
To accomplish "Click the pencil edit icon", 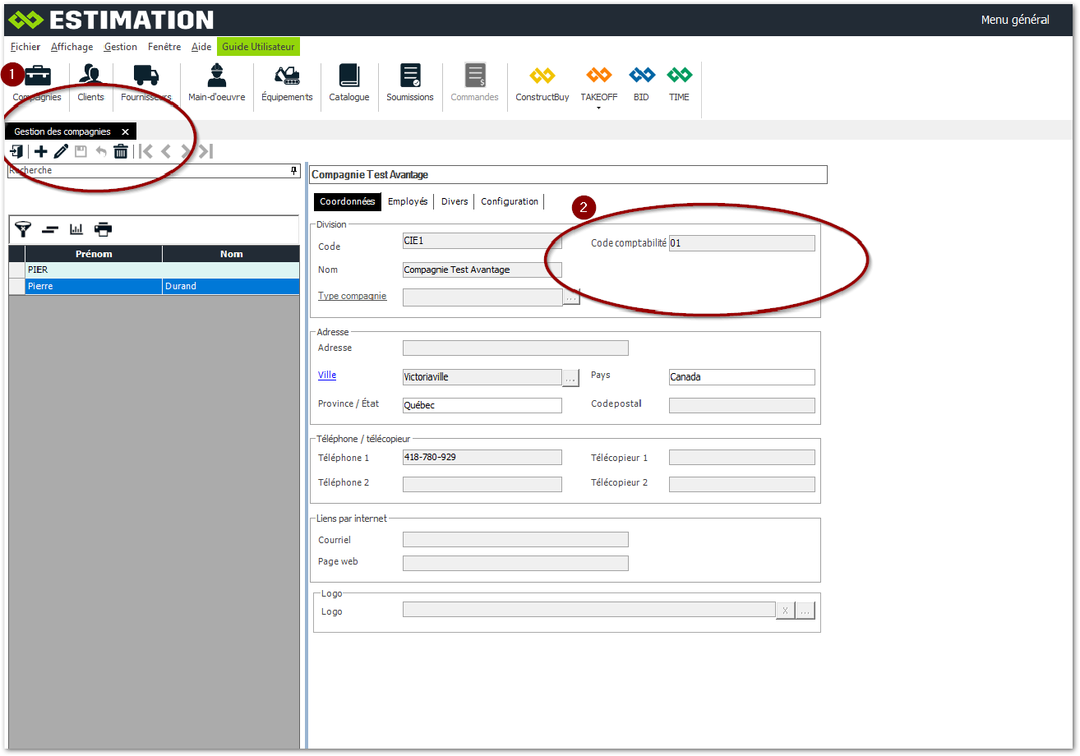I will [x=61, y=151].
